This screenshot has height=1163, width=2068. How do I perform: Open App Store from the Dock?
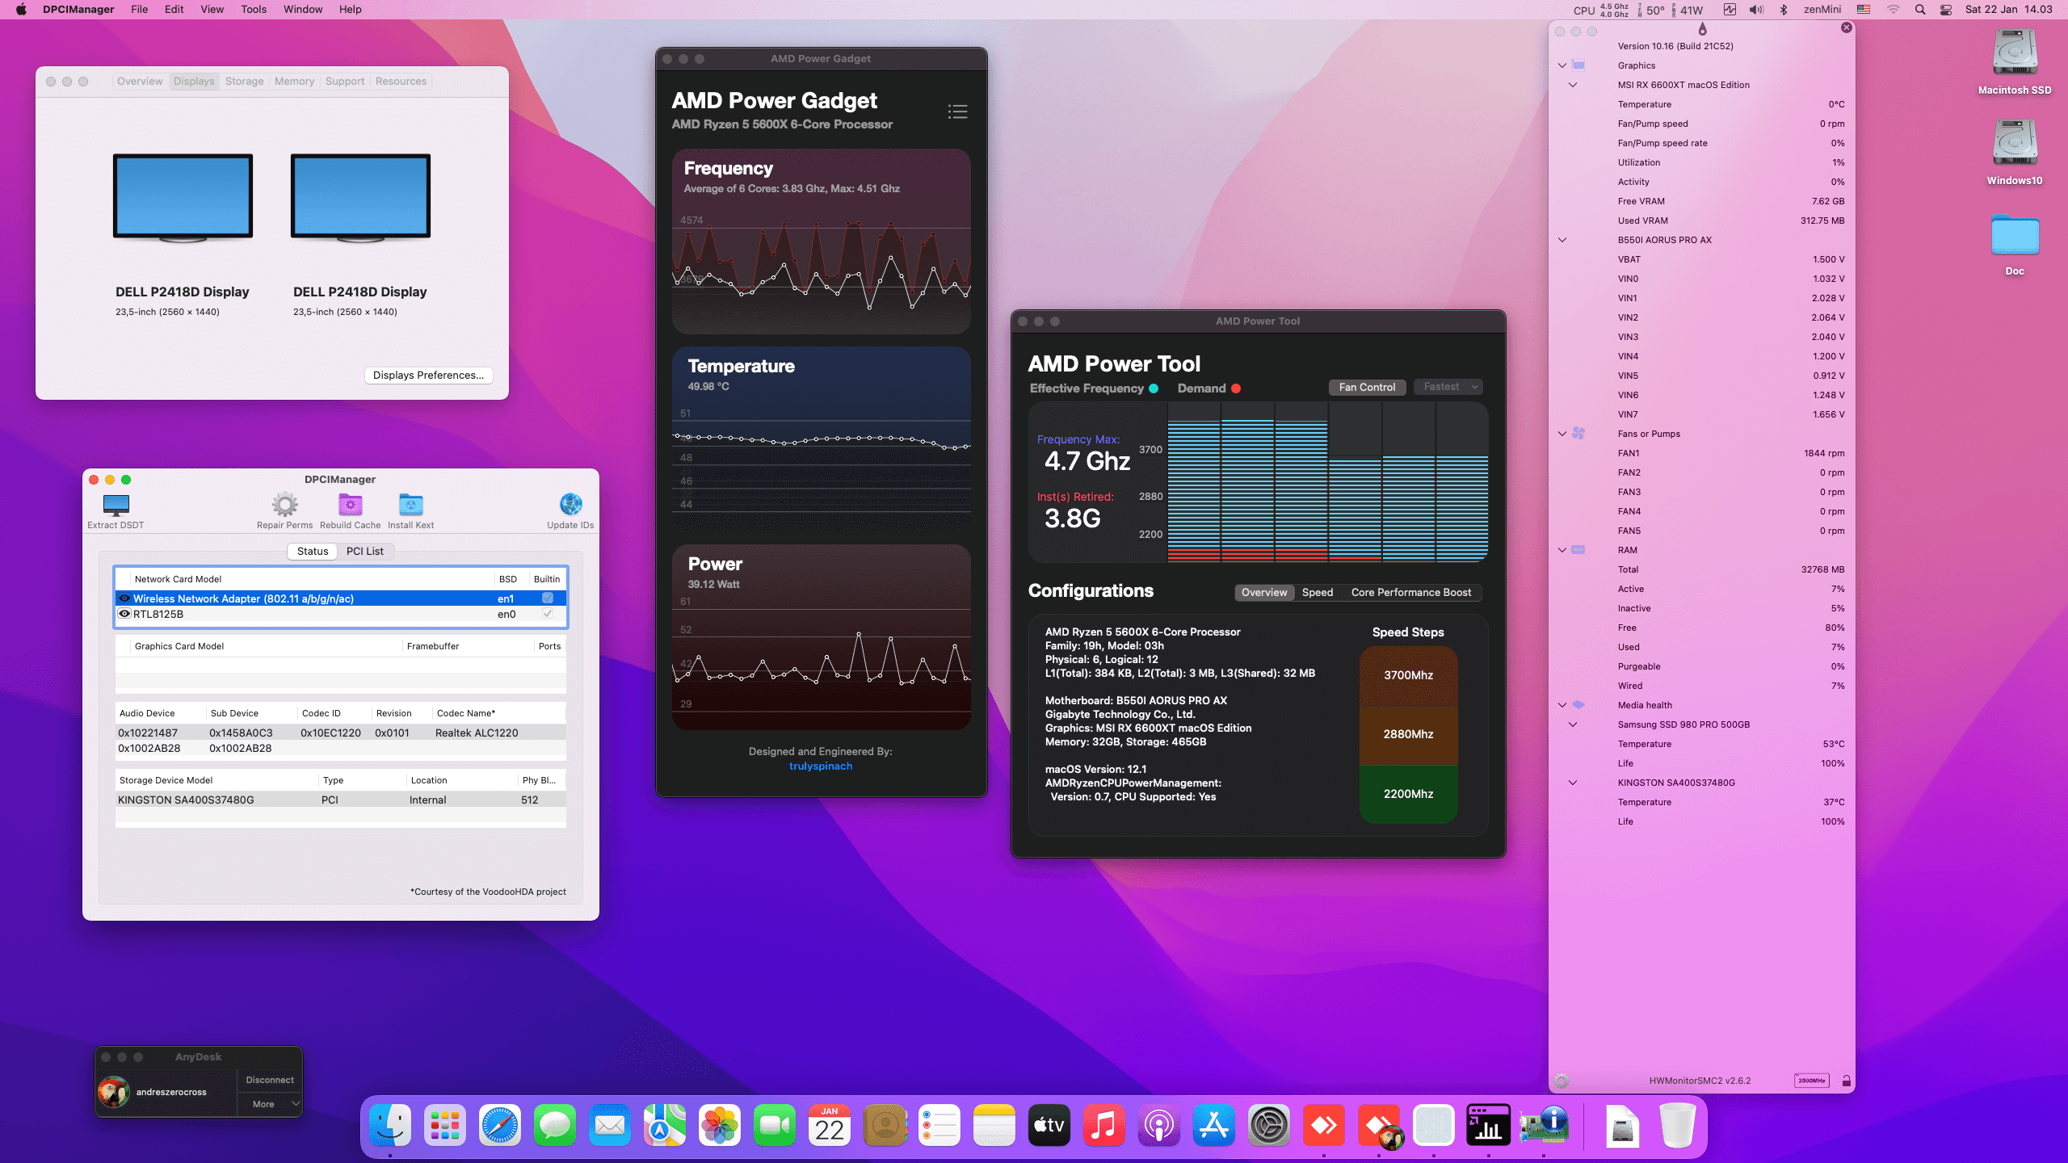tap(1214, 1125)
